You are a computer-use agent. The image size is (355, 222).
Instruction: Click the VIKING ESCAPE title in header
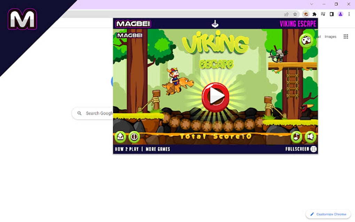click(298, 24)
